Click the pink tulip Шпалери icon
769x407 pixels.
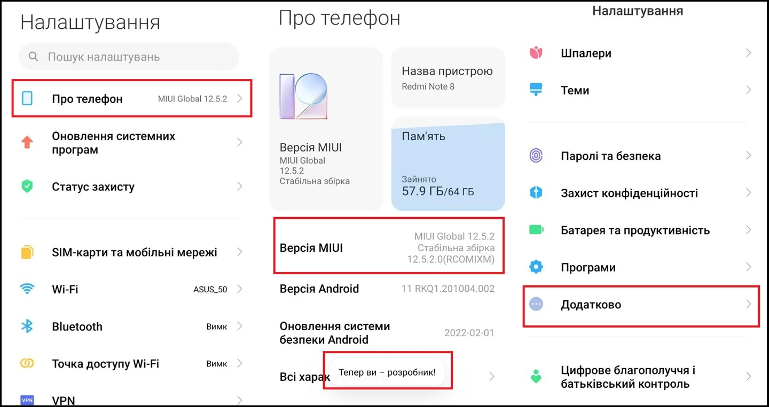tap(536, 53)
